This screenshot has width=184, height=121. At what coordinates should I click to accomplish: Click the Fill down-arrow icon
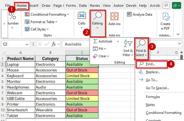pyautogui.click(x=95, y=49)
